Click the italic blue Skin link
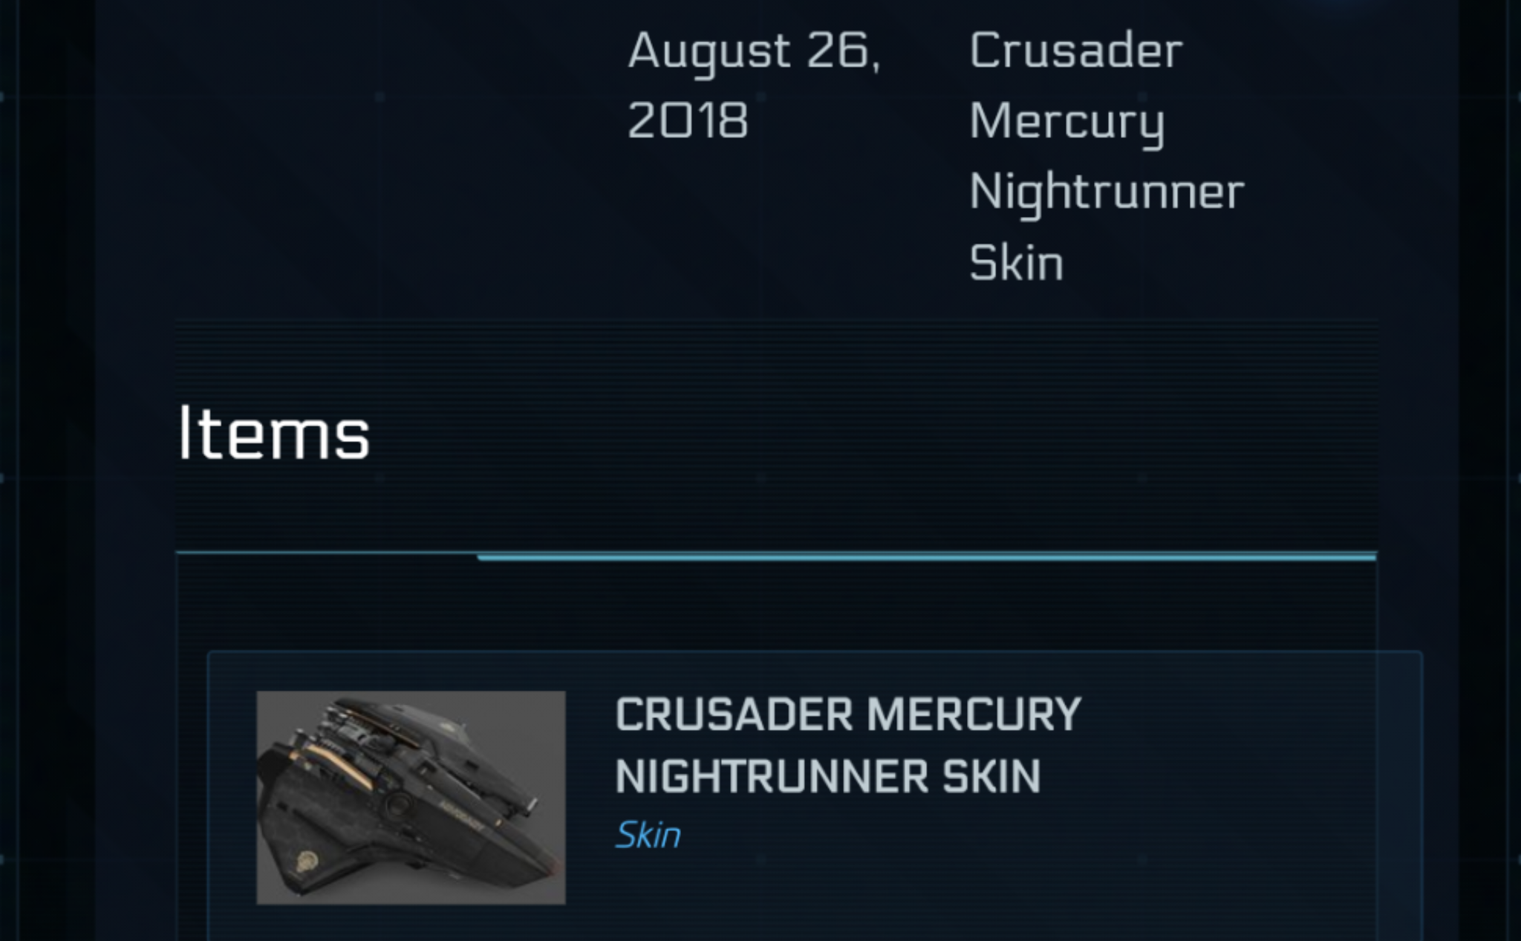The image size is (1521, 941). point(648,836)
